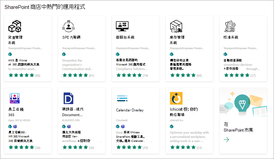Click SharepointEmpower publisher under 客服台系統
The height and width of the screenshot is (159, 274).
tap(133, 48)
